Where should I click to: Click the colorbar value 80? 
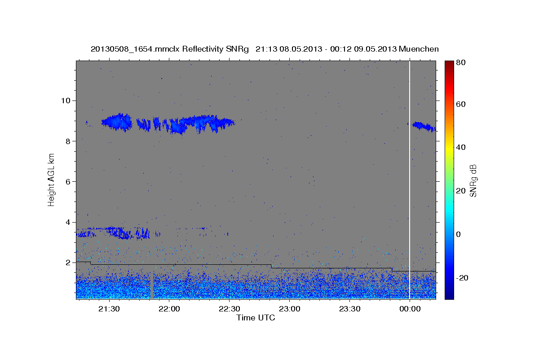pyautogui.click(x=461, y=63)
